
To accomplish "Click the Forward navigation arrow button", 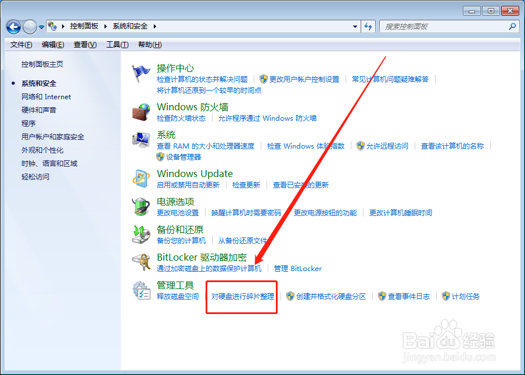I will coord(30,27).
